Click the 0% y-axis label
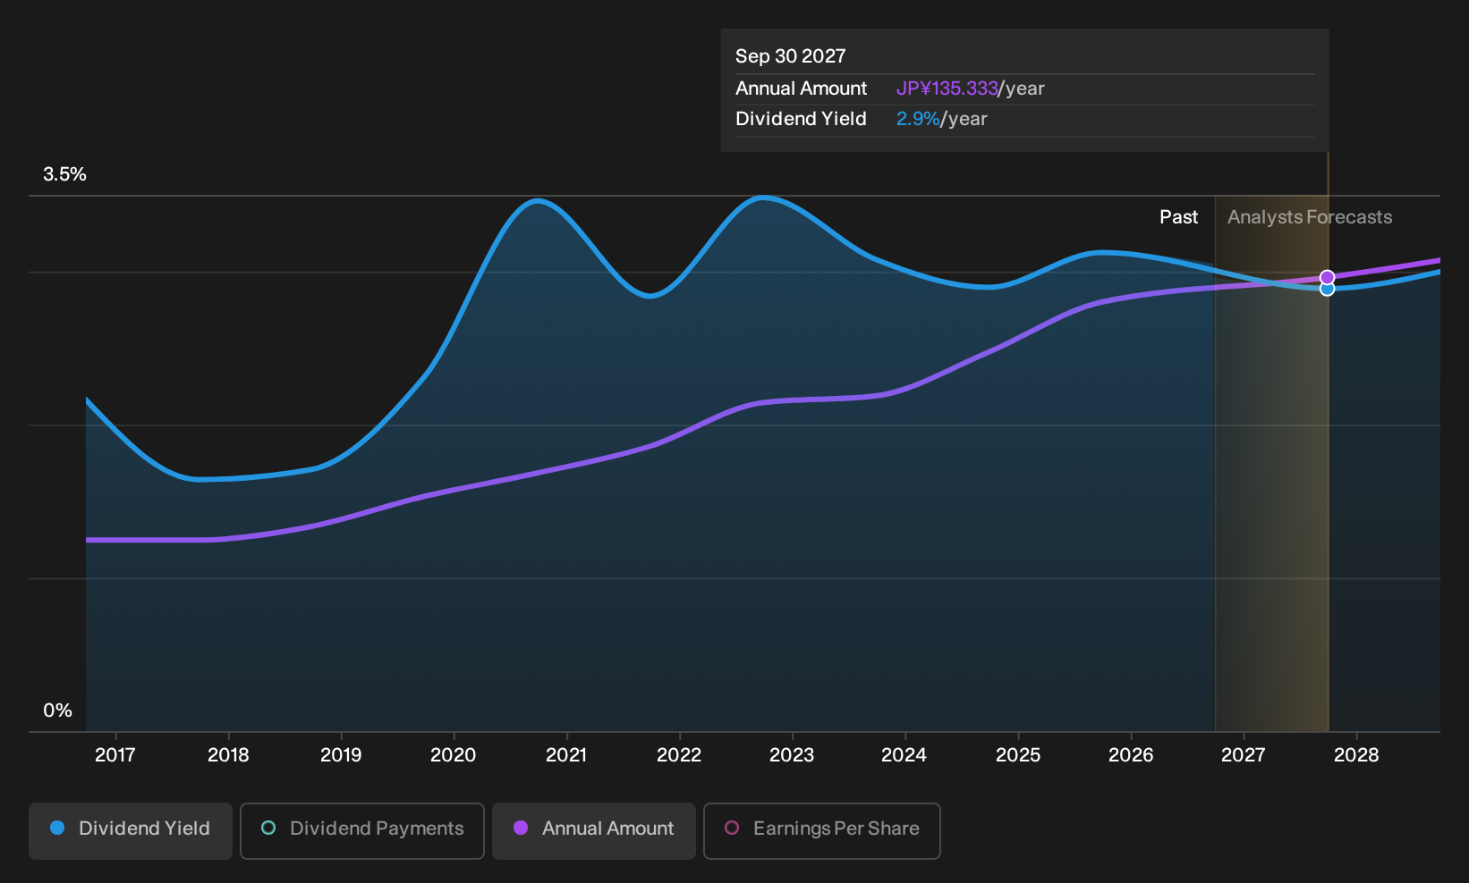This screenshot has height=883, width=1469. [57, 711]
